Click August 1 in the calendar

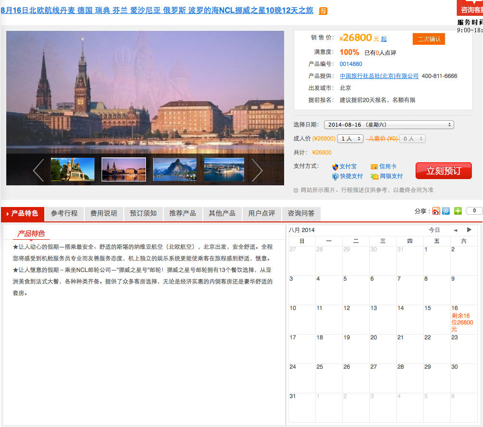pos(437,261)
